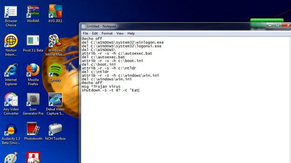291x163 pixels.
Task: Open the Photobooth desktop icon
Action: [33, 132]
